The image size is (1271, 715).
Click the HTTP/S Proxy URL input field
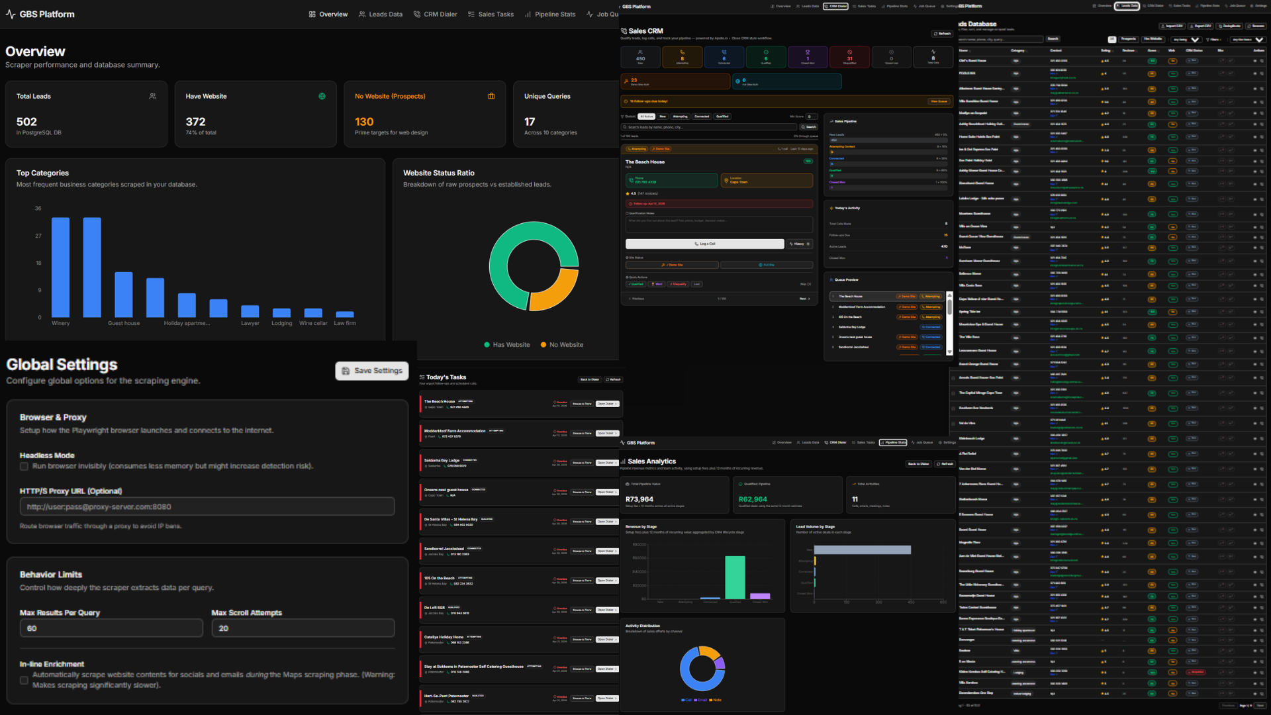[207, 506]
